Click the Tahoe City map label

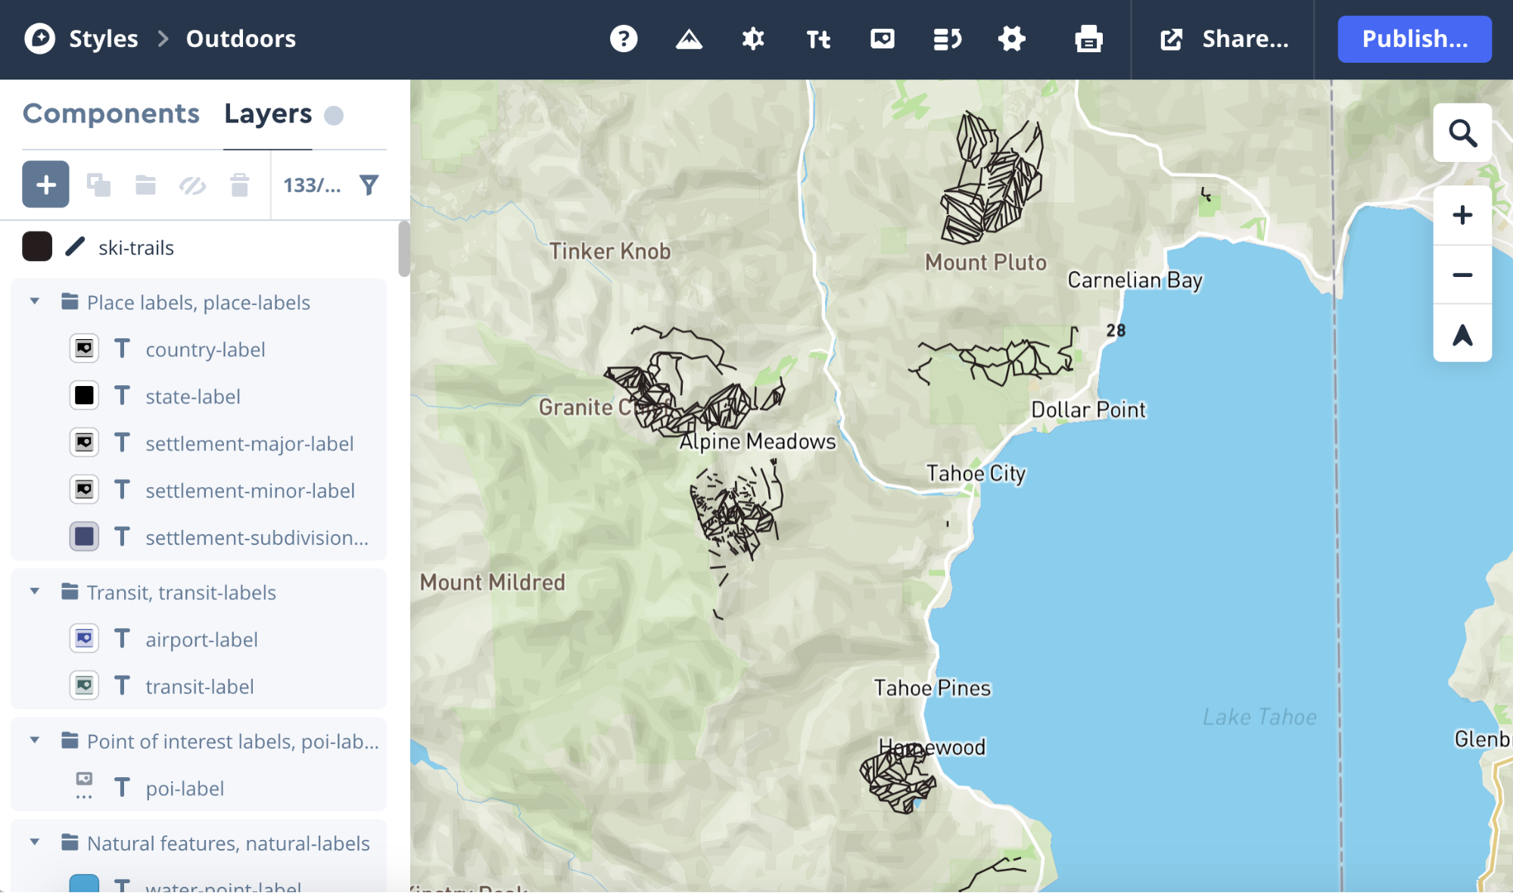click(x=976, y=474)
